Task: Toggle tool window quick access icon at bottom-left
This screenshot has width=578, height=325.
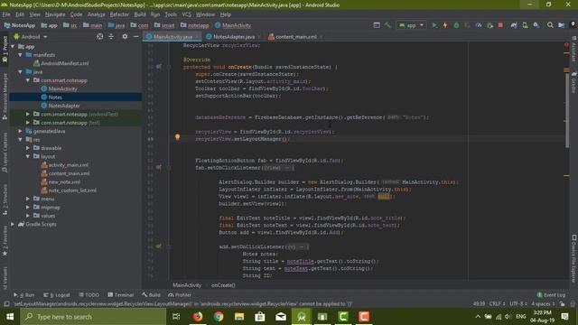Action: point(6,304)
